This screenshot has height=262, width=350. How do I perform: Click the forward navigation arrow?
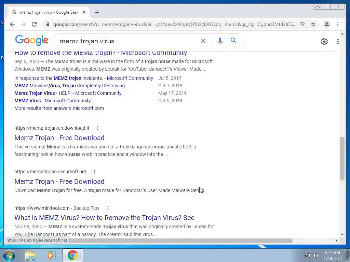tap(23, 24)
